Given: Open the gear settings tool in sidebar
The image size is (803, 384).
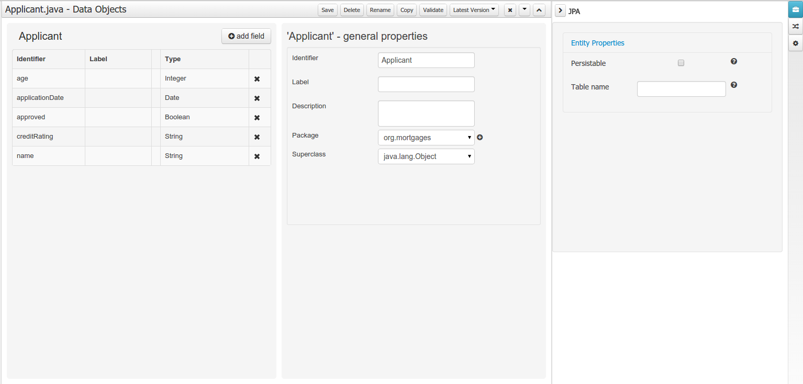Looking at the screenshot, I should coord(795,43).
